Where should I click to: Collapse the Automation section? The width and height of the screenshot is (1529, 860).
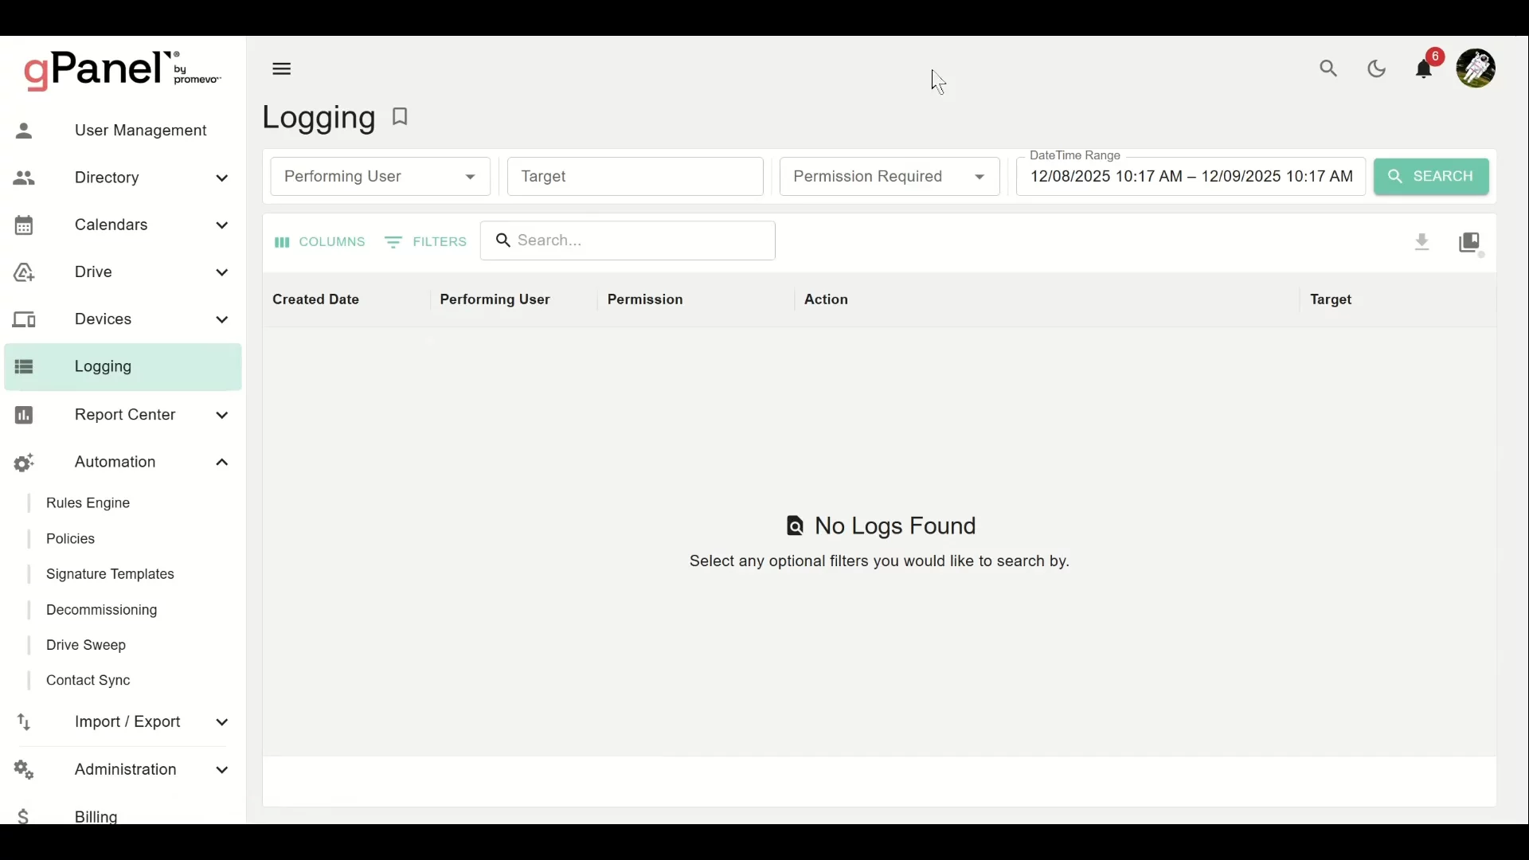222,463
